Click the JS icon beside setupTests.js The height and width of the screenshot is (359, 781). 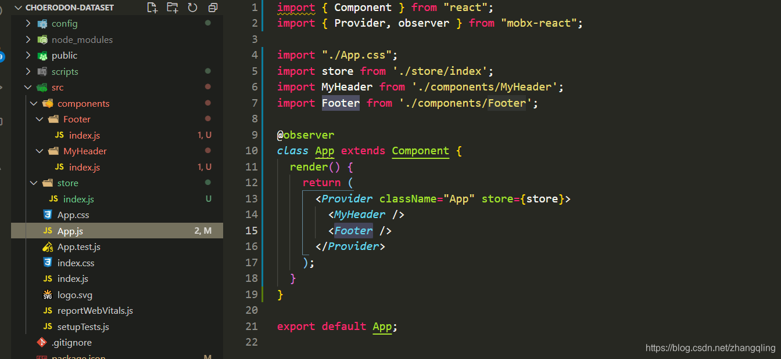coord(48,327)
